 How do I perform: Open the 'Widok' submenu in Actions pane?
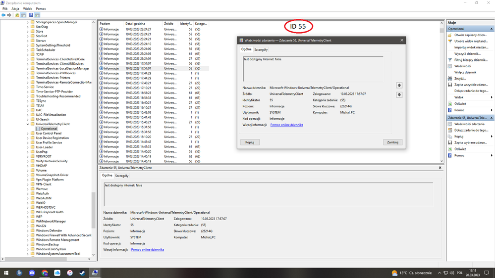(x=459, y=97)
